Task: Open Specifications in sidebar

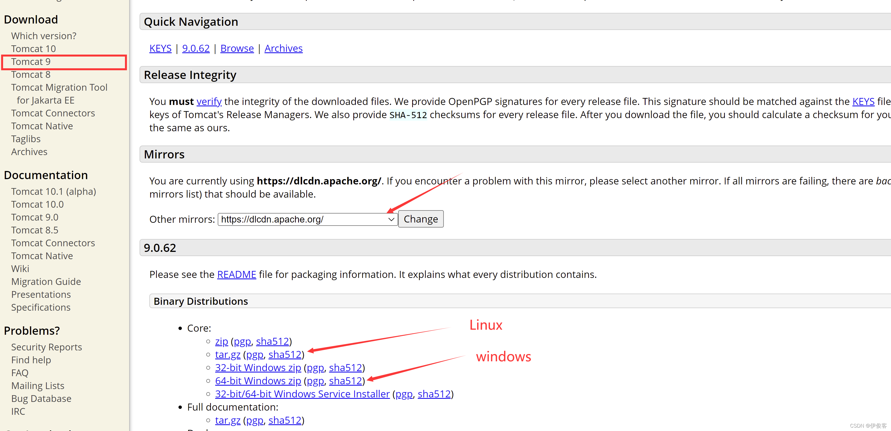Action: [41, 308]
